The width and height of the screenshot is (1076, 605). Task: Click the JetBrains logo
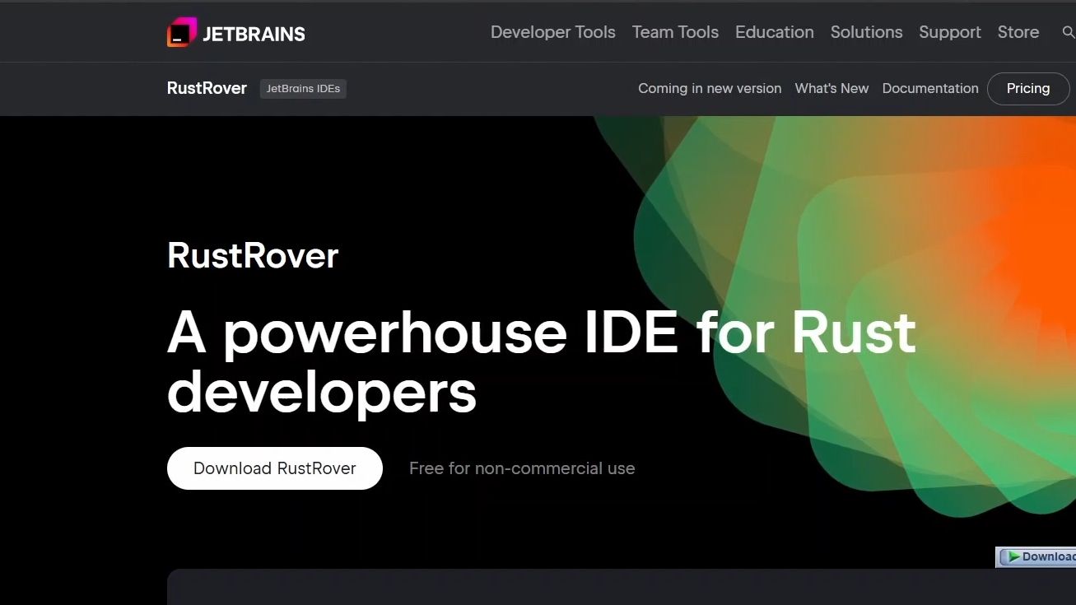[236, 33]
